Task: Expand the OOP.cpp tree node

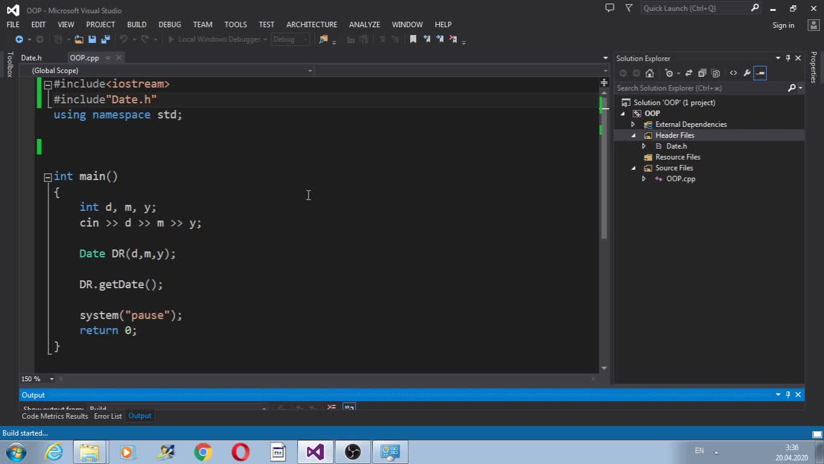Action: tap(644, 179)
